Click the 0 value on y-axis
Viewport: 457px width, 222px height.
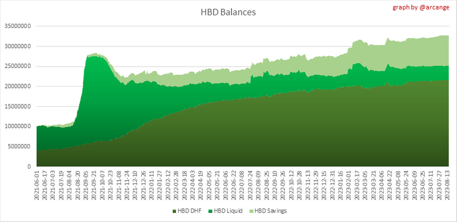coord(30,167)
